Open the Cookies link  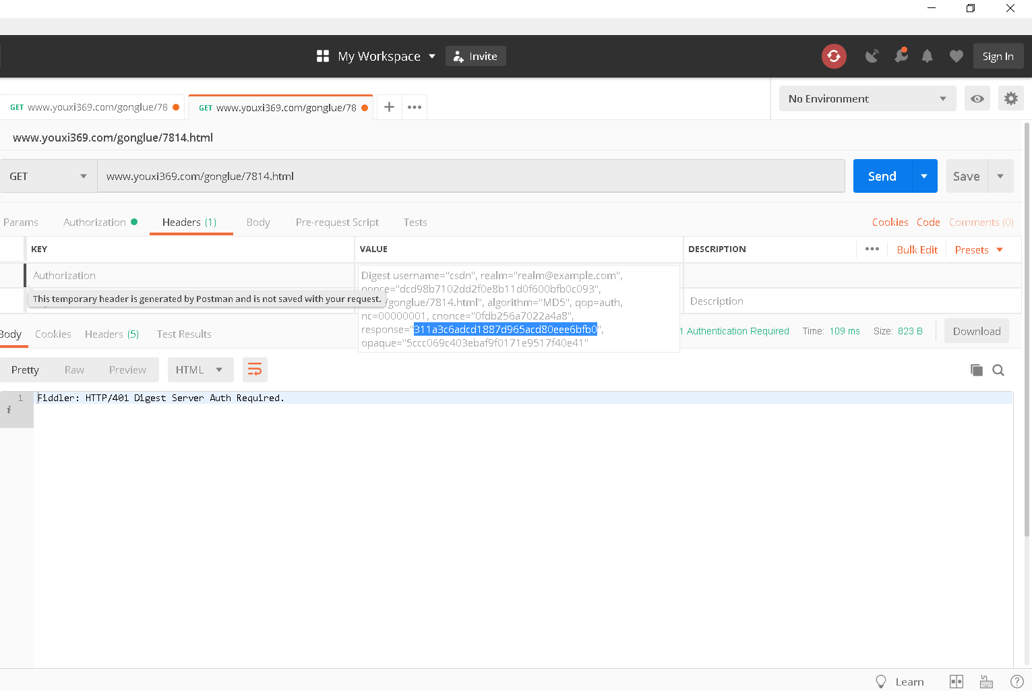pyautogui.click(x=890, y=222)
